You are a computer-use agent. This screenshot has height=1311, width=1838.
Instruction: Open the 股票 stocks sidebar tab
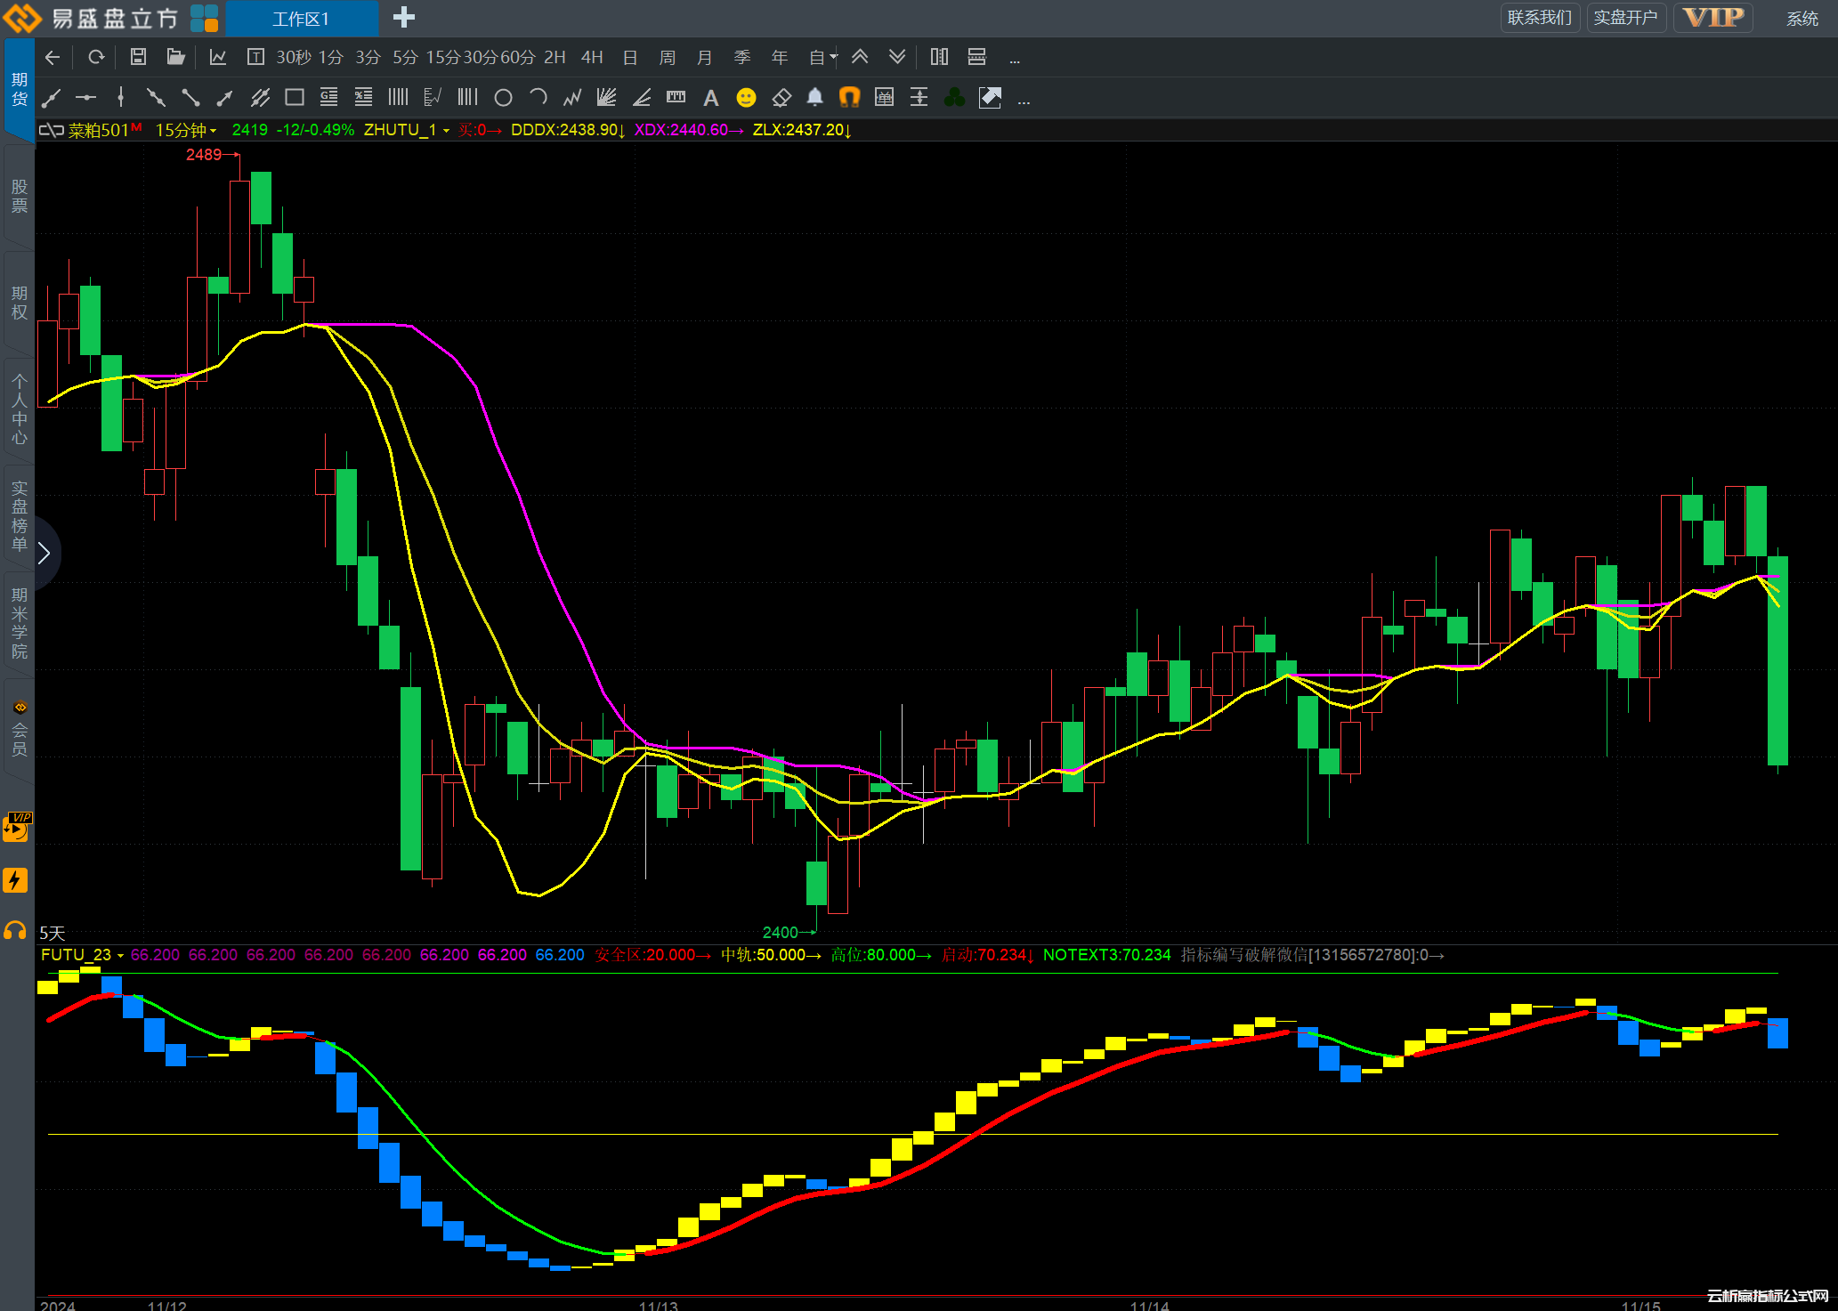pyautogui.click(x=19, y=196)
